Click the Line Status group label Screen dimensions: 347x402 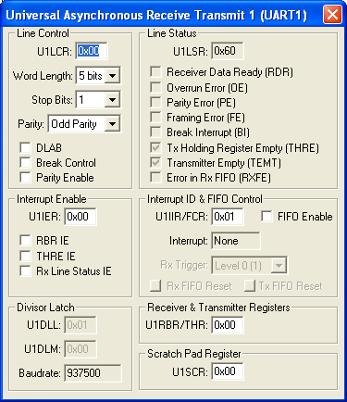[x=172, y=33]
